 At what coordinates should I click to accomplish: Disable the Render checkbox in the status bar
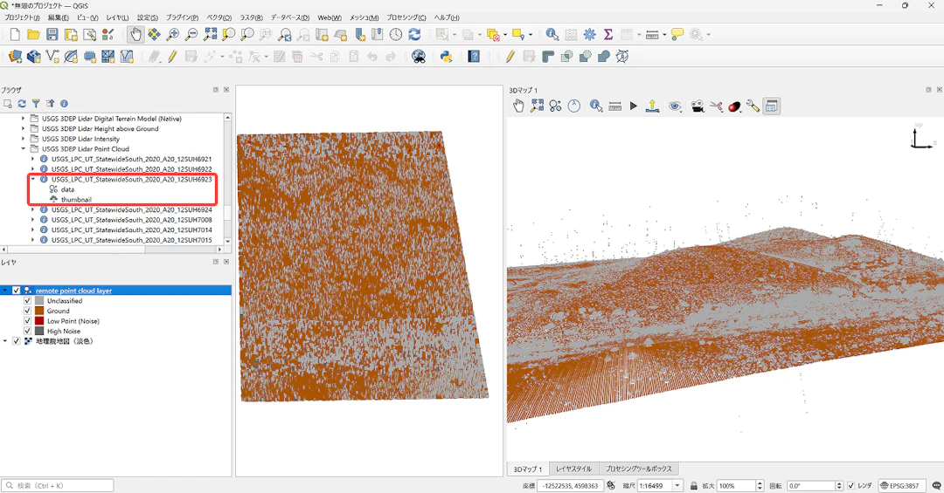pos(850,486)
